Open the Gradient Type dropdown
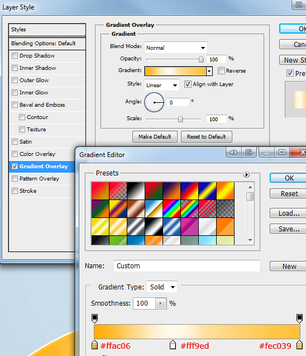Screen dimensions: 306x356 (162, 287)
